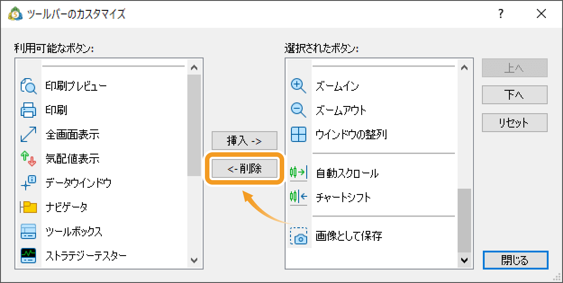
Task: Select 全画面表示 text in the list
Action: (73, 134)
